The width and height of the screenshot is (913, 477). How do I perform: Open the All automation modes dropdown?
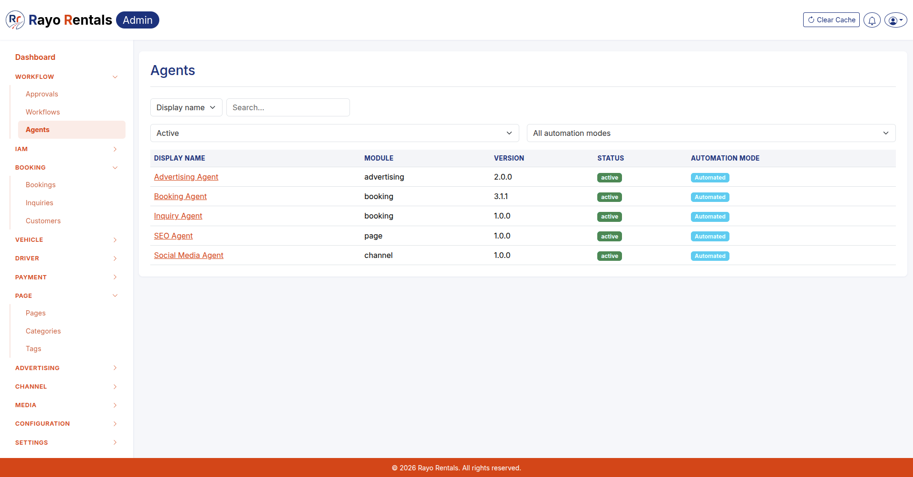pyautogui.click(x=711, y=133)
